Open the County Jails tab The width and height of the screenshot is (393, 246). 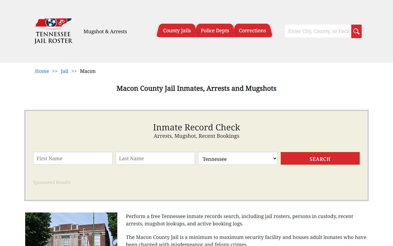[177, 31]
